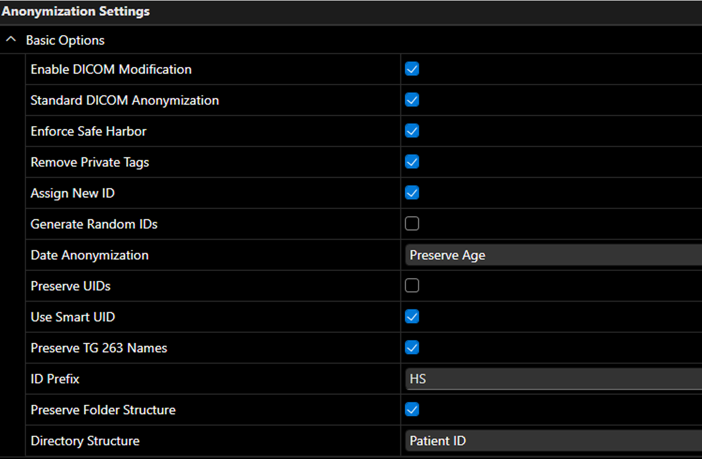Disable the Use Smart UID checkbox
The width and height of the screenshot is (702, 459).
click(412, 317)
